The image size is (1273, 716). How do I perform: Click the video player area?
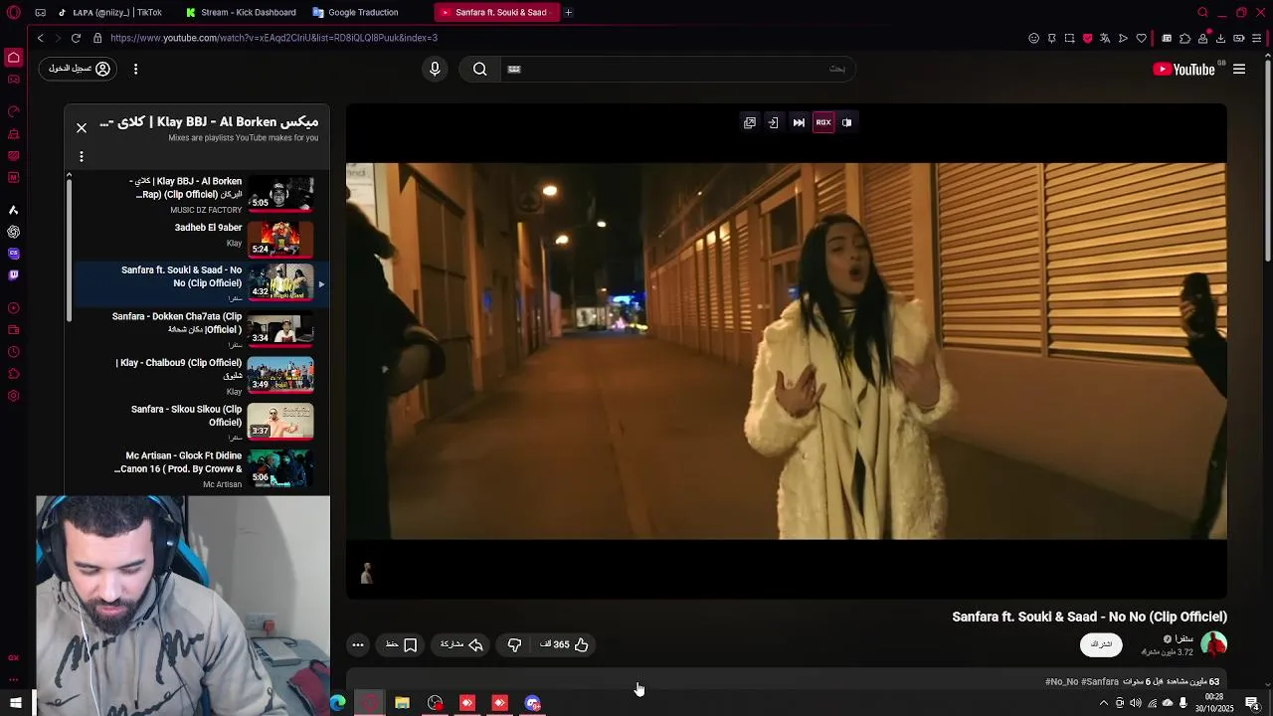click(x=786, y=351)
